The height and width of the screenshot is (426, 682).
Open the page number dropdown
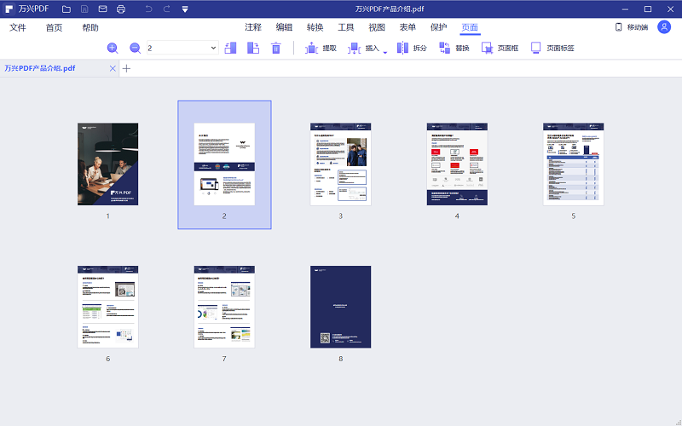[213, 49]
